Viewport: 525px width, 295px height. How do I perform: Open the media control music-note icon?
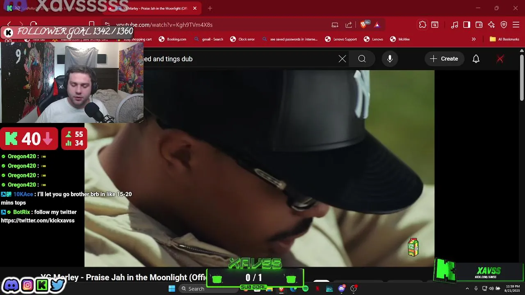tap(454, 25)
